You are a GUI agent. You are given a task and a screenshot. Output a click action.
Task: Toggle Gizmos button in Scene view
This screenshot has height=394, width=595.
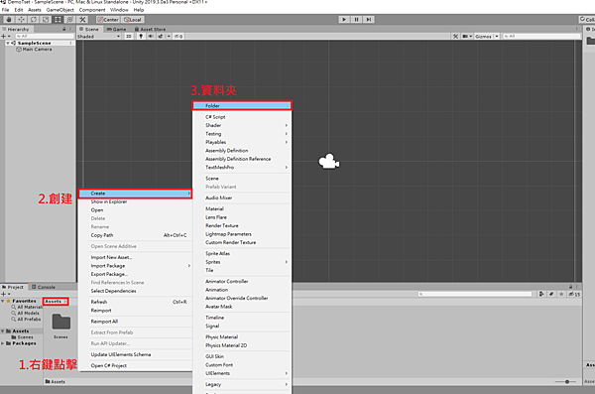tap(483, 36)
